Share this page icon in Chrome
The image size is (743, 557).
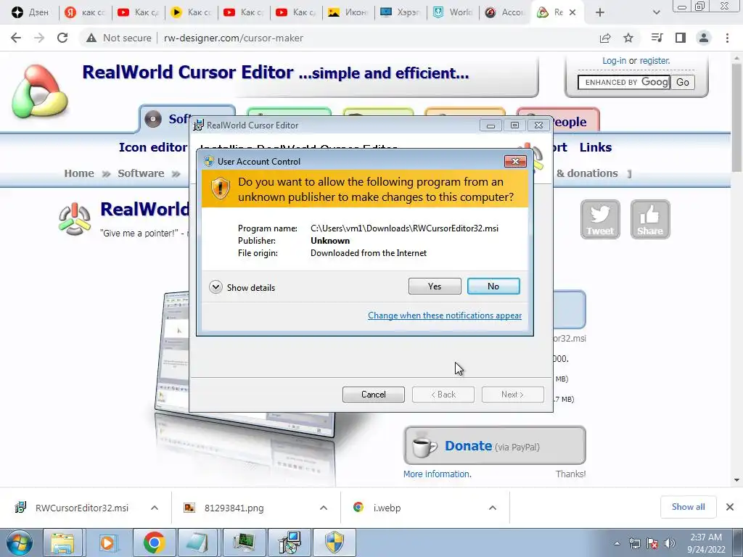click(x=605, y=38)
